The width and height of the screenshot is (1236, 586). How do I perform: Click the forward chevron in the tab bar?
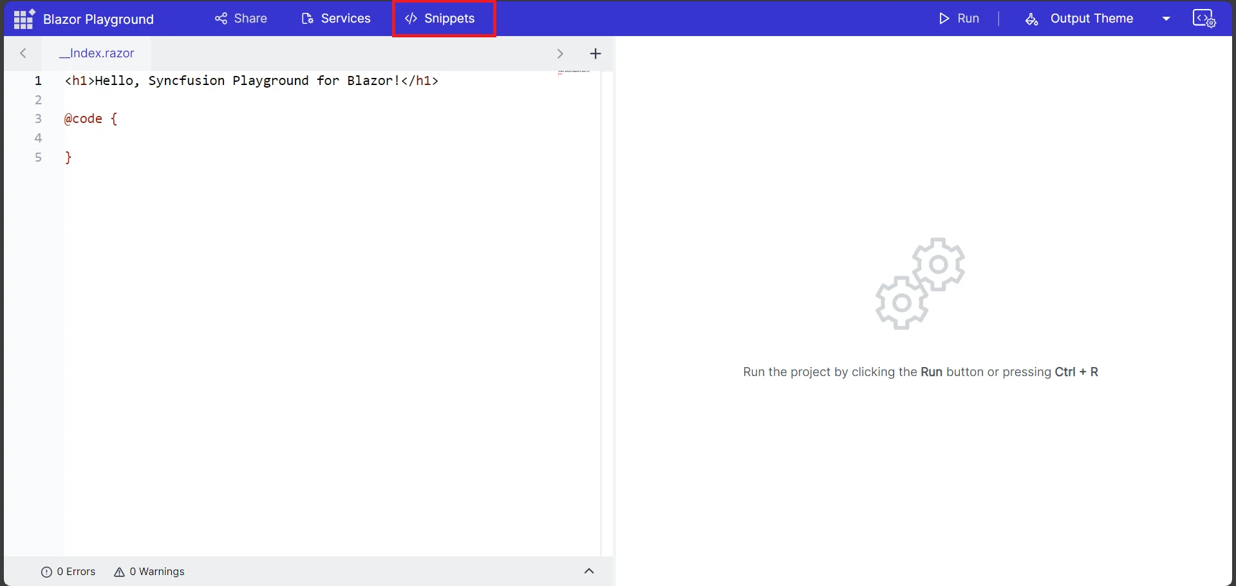click(x=559, y=53)
